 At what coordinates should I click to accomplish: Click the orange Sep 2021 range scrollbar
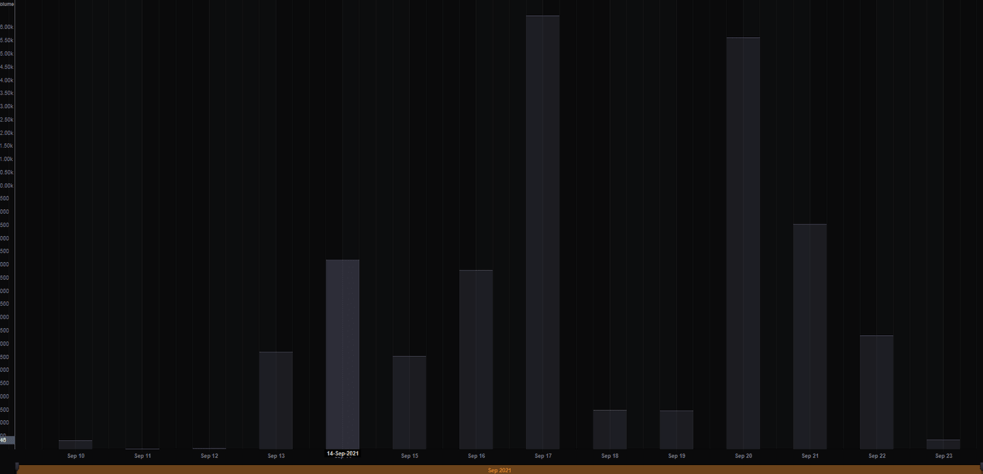499,470
